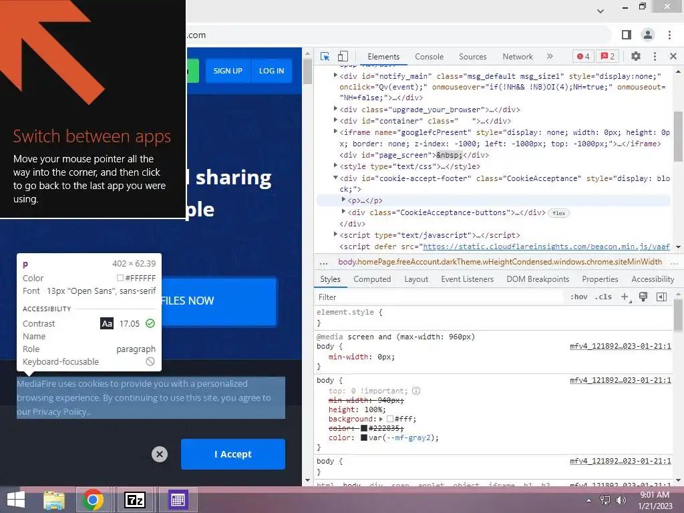Open Chrome side panel icon
Image resolution: width=684 pixels, height=513 pixels.
(x=627, y=35)
